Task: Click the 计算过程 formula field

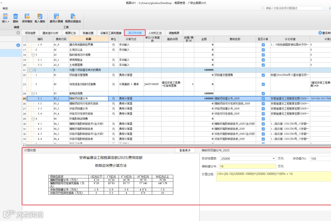Action: coord(273,176)
